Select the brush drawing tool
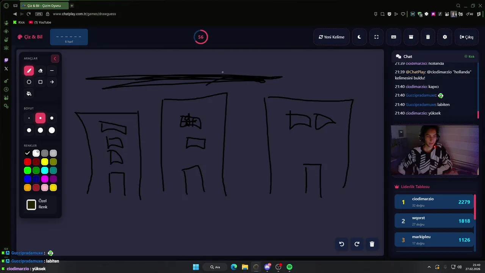Image resolution: width=485 pixels, height=273 pixels. 29,71
